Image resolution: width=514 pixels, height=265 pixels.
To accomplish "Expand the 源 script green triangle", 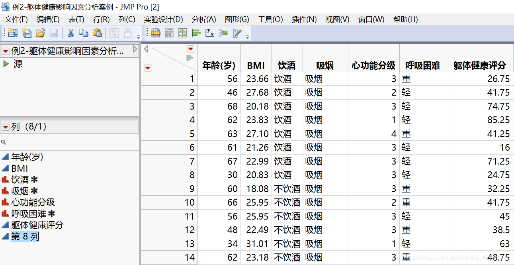I will 6,63.
